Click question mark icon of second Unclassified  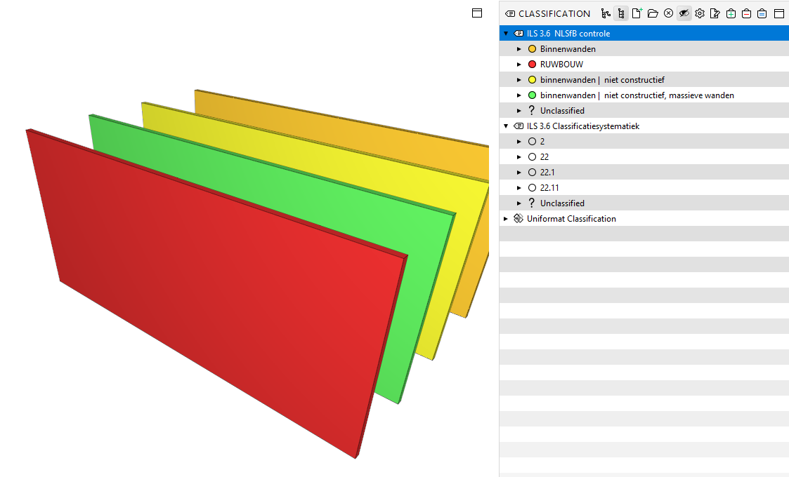(532, 203)
